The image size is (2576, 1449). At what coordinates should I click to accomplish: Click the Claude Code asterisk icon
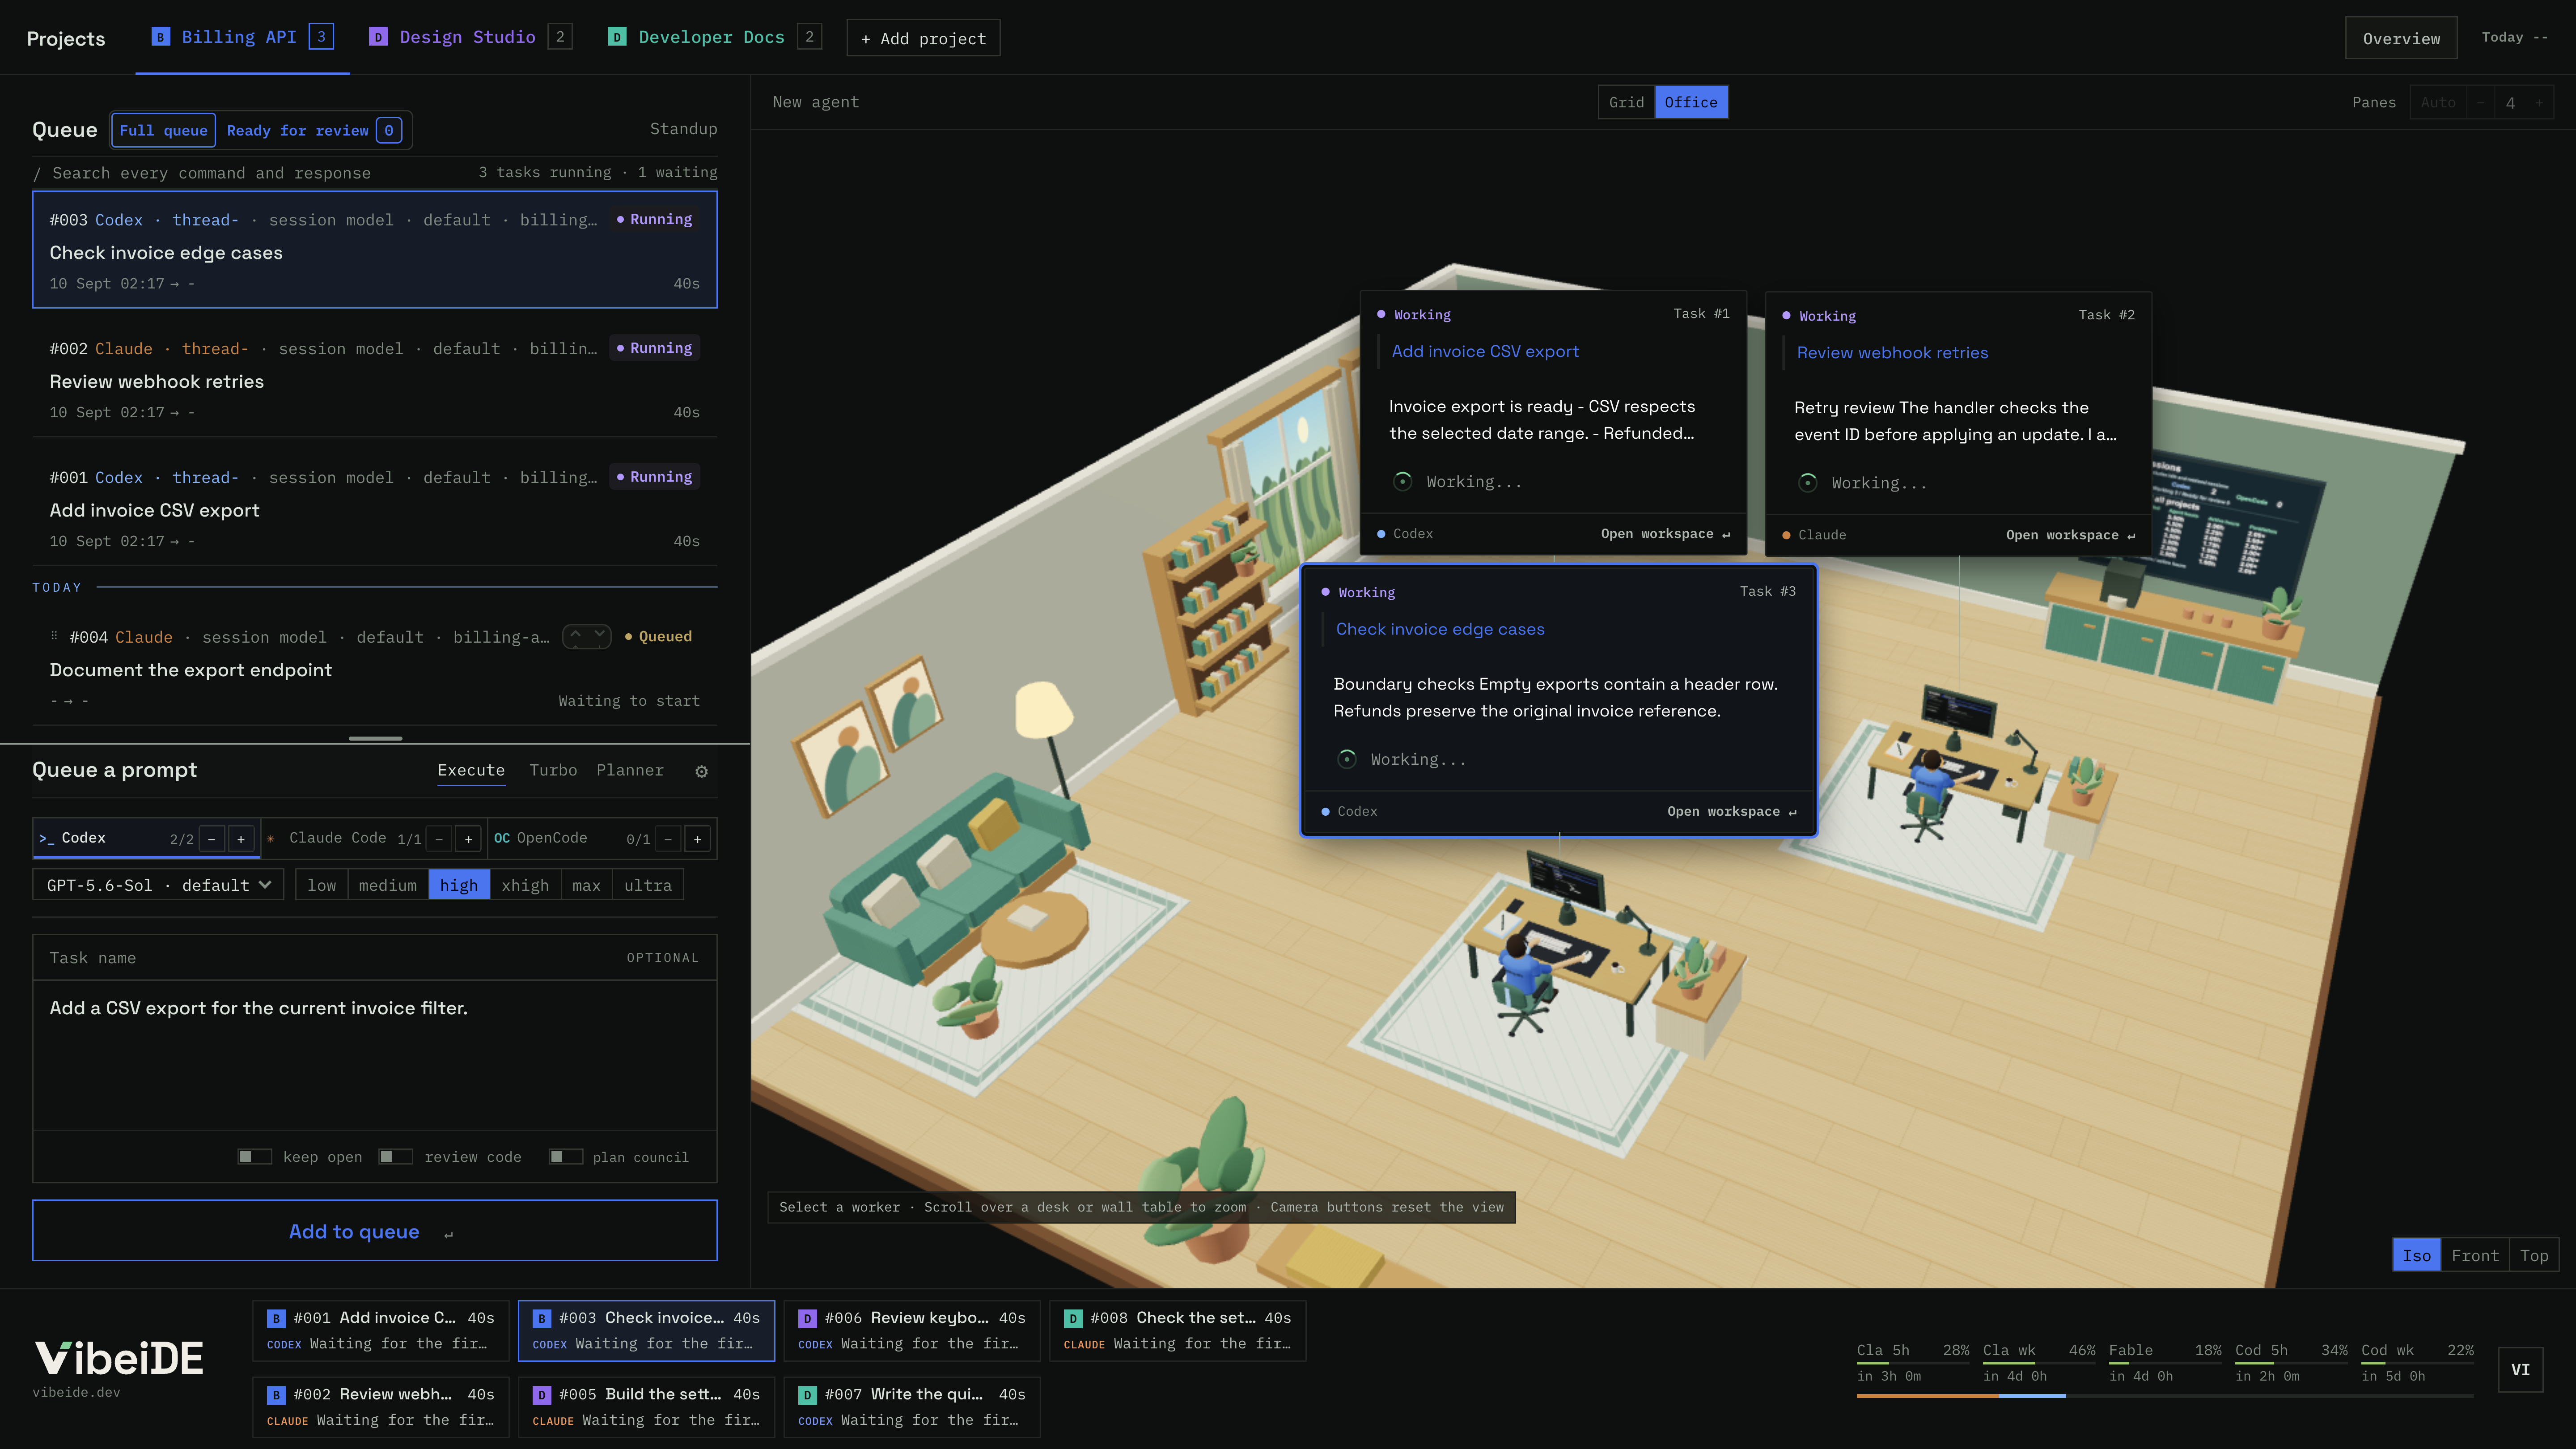coord(271,838)
